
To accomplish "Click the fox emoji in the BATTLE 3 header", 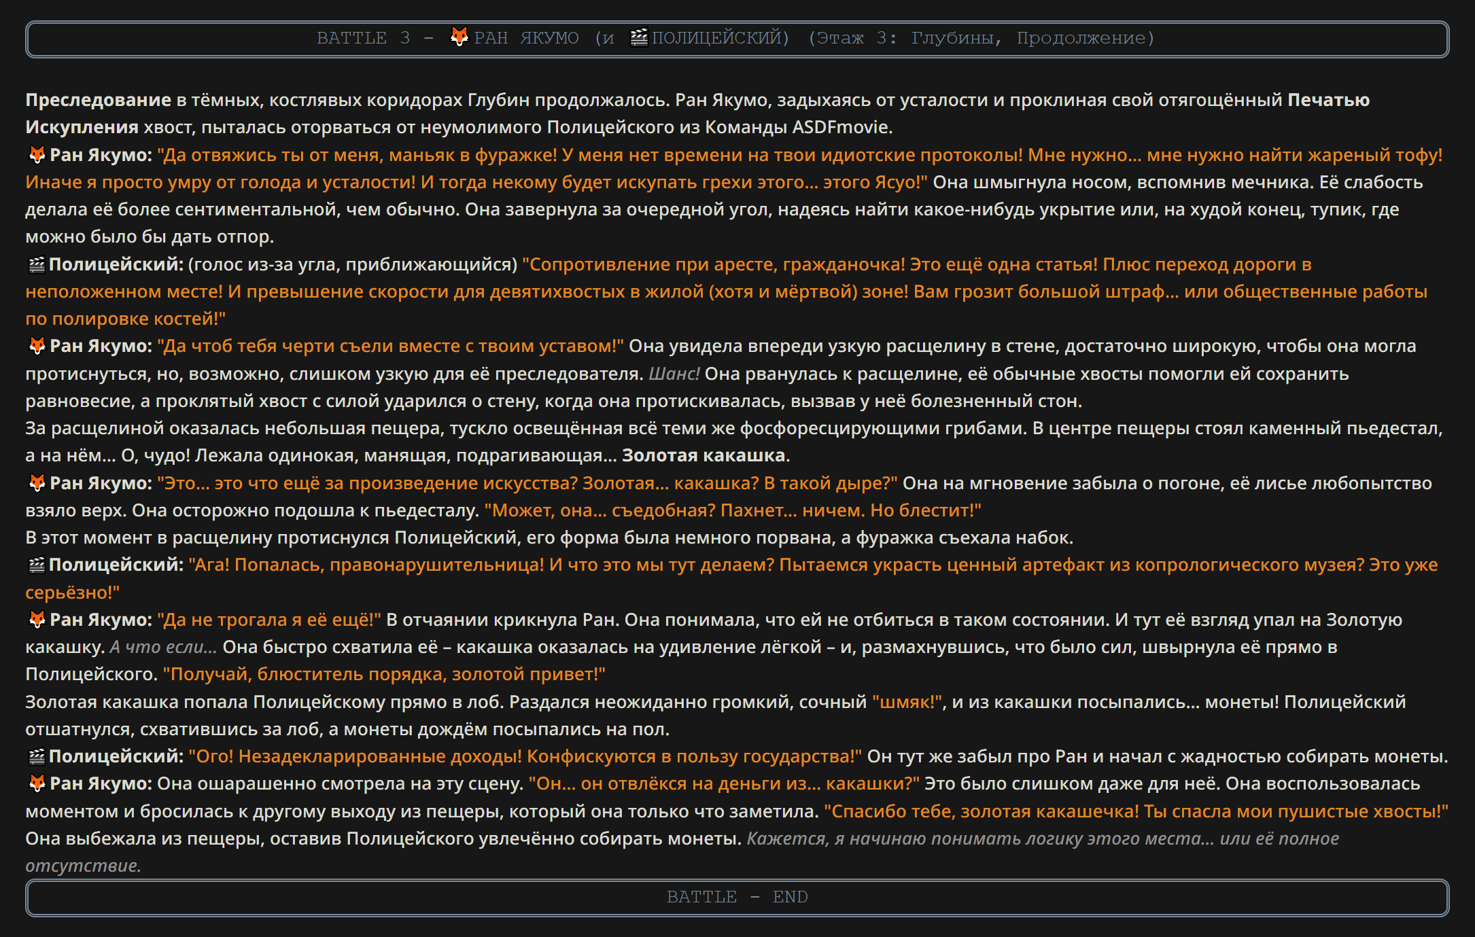I will tap(459, 37).
